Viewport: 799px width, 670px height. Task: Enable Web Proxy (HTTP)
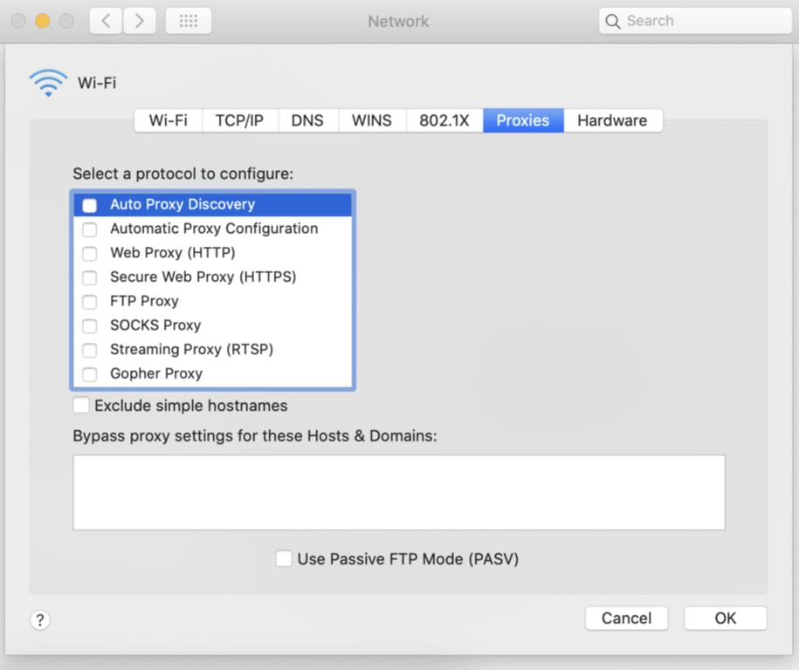click(88, 253)
